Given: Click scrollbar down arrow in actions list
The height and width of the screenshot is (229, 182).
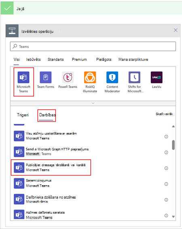Looking at the screenshot, I should click(x=173, y=216).
